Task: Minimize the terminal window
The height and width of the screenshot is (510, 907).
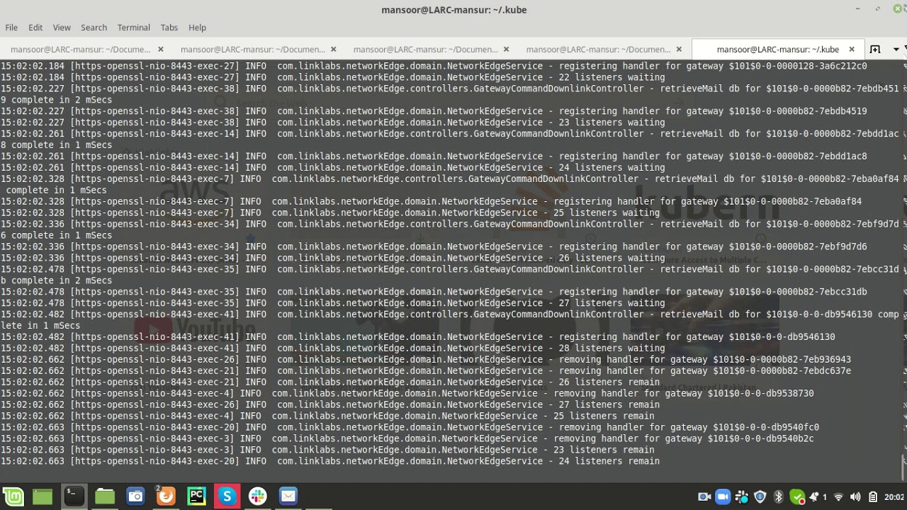Action: click(858, 9)
